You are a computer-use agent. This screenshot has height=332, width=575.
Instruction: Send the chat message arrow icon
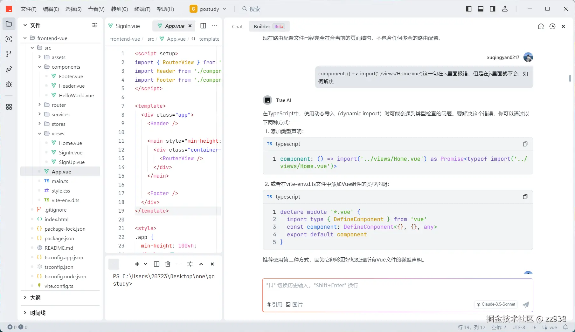point(526,304)
